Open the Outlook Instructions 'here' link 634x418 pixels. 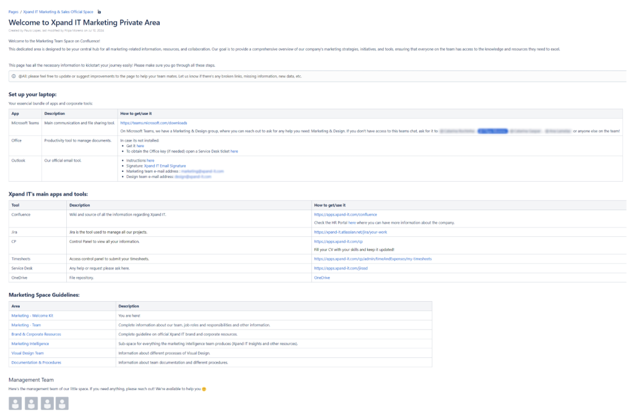pos(150,160)
